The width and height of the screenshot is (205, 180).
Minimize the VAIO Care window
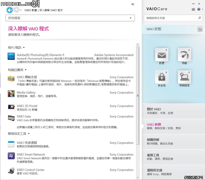193,4
